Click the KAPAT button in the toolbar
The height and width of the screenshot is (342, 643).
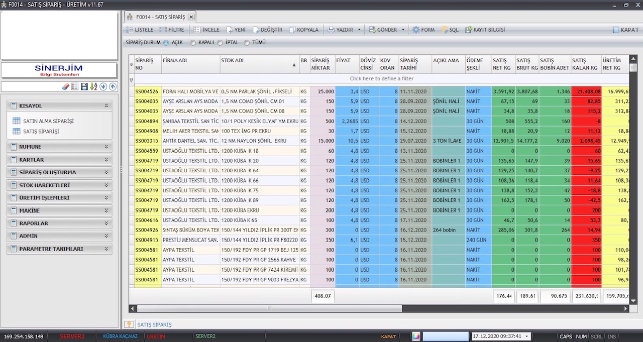point(625,30)
